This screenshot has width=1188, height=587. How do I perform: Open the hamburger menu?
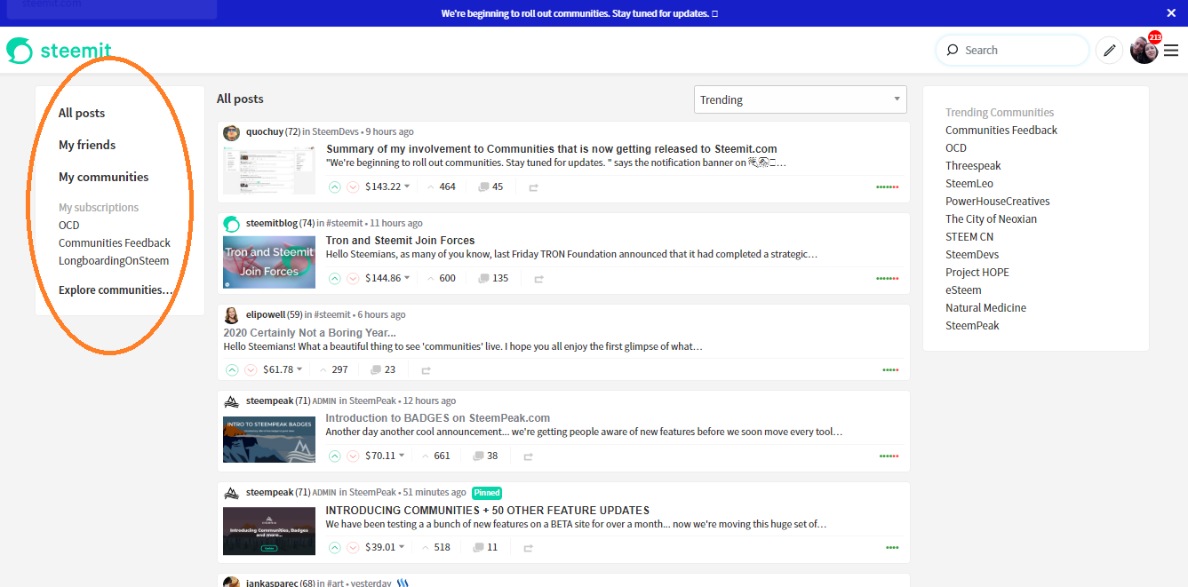coord(1171,51)
